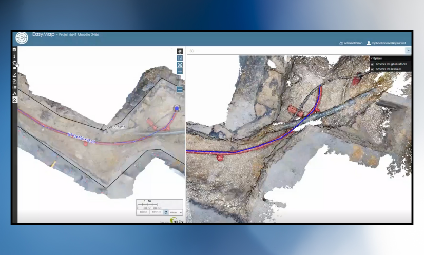
Task: Open the Administration link
Action: 352,43
